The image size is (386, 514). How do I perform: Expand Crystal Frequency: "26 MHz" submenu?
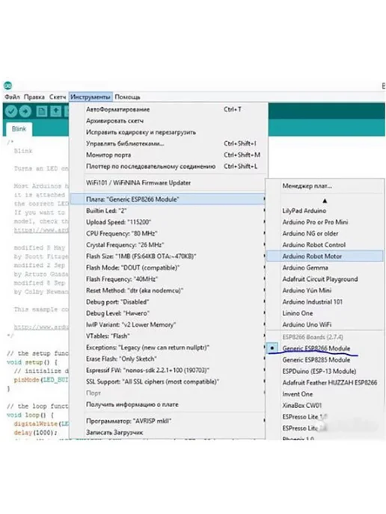168,245
